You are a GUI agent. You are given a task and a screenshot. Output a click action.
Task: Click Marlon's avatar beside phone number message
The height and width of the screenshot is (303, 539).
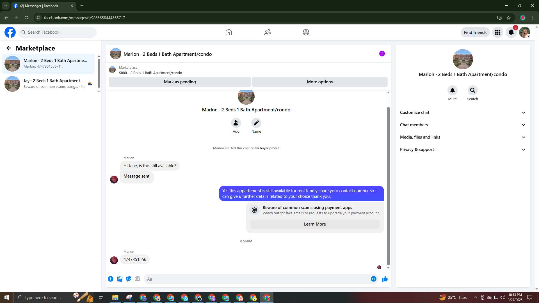114,260
